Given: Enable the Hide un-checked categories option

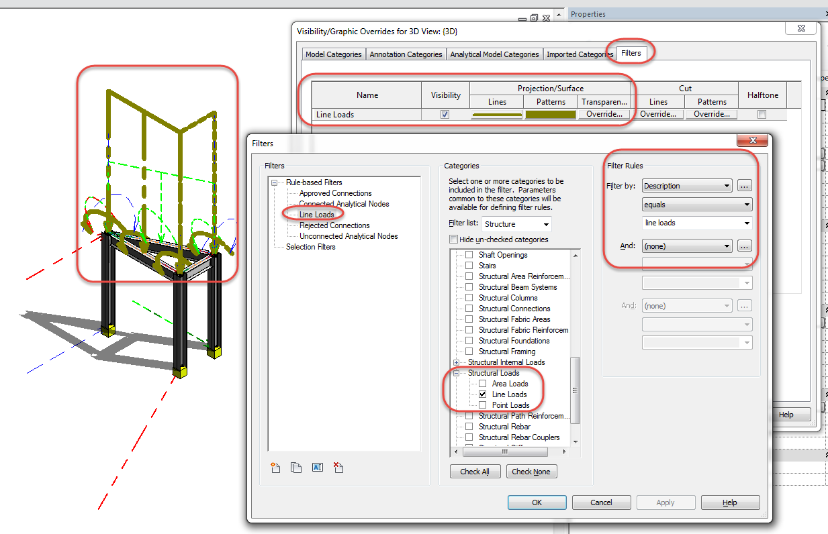Looking at the screenshot, I should [x=453, y=239].
